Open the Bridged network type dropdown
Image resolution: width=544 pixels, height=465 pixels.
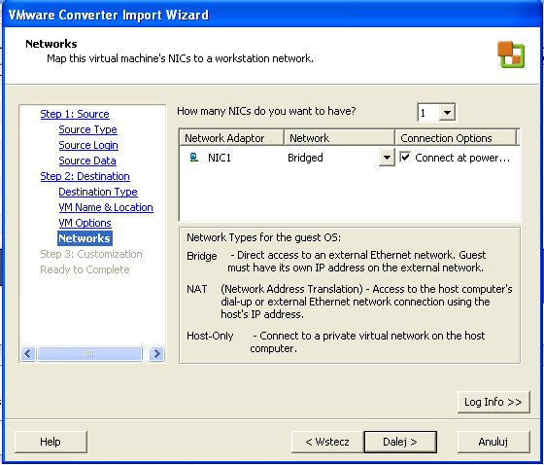pyautogui.click(x=387, y=158)
